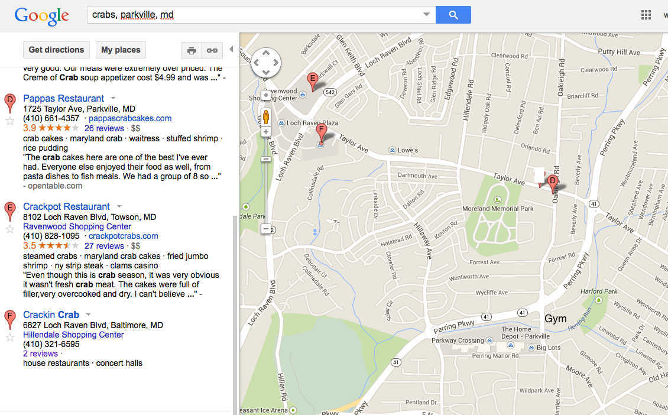Click the map pan control's up arrow
Viewport: 668px width, 415px height.
coord(266,54)
